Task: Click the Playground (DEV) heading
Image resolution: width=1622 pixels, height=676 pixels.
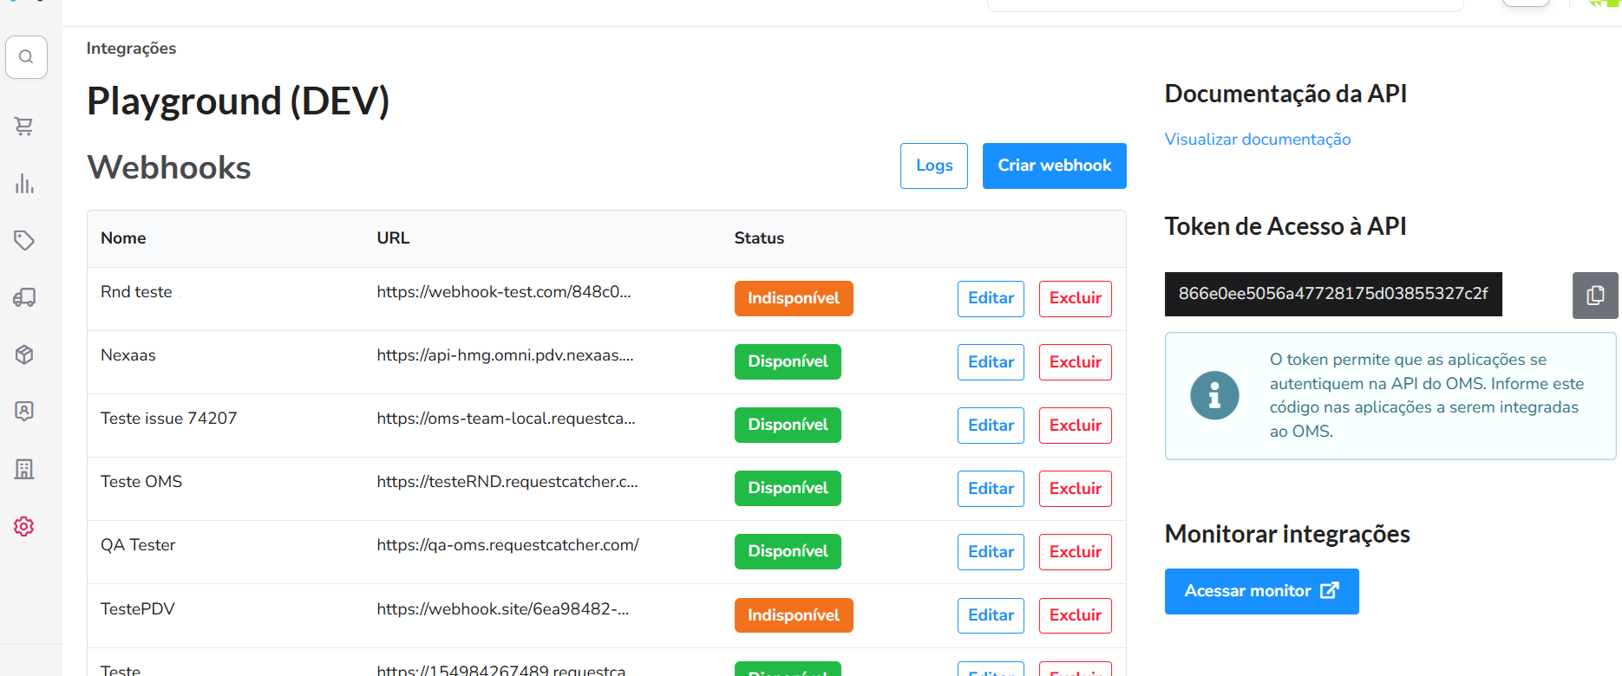Action: [238, 101]
